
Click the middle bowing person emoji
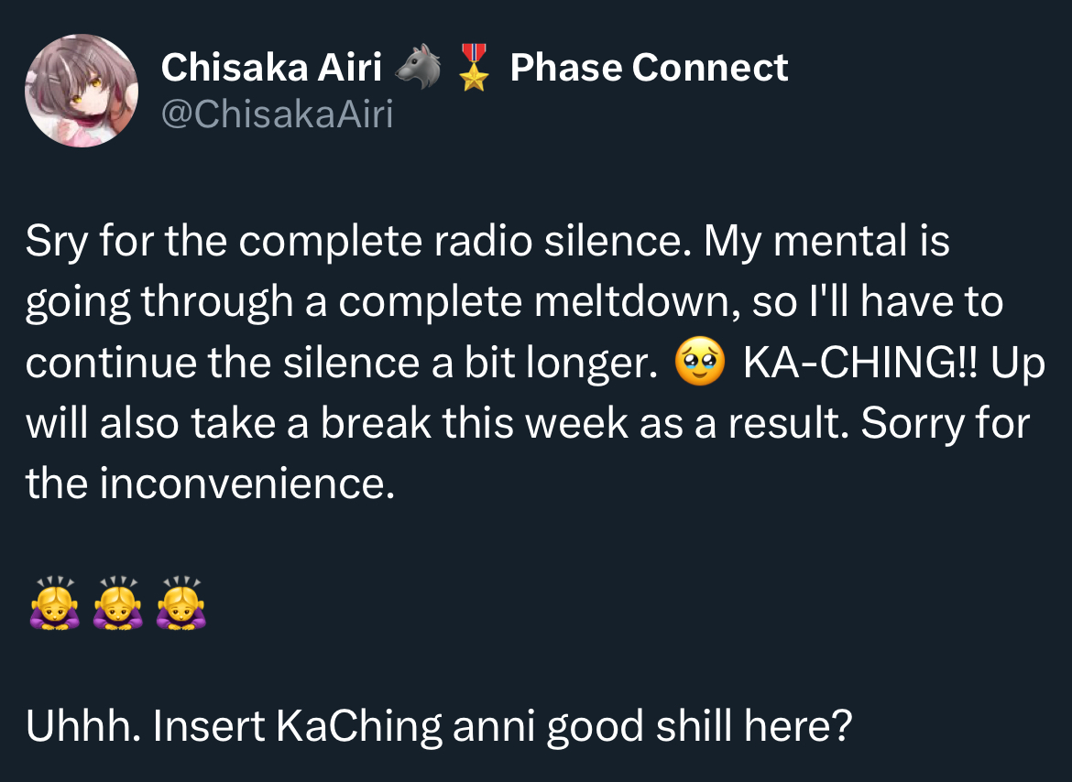click(x=117, y=603)
